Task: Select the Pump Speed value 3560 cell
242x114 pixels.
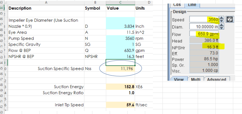Action: coord(120,38)
